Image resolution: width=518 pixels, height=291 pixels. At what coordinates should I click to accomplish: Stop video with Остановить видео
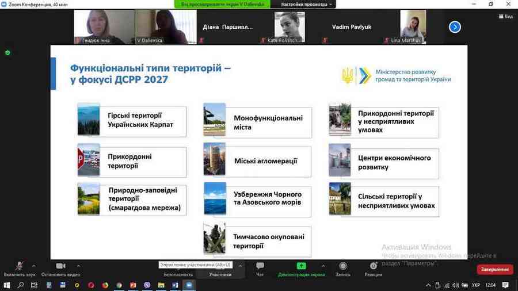click(60, 269)
